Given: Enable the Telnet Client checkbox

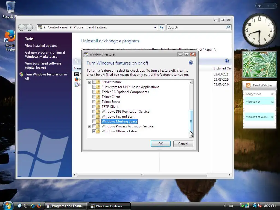Looking at the screenshot, I should 94,97.
